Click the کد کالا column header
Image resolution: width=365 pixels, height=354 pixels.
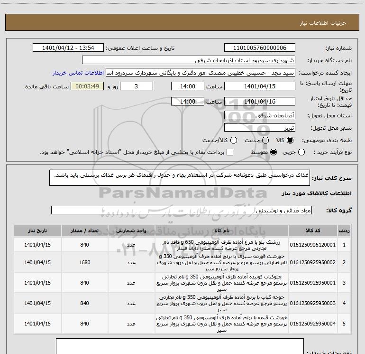pyautogui.click(x=313, y=230)
